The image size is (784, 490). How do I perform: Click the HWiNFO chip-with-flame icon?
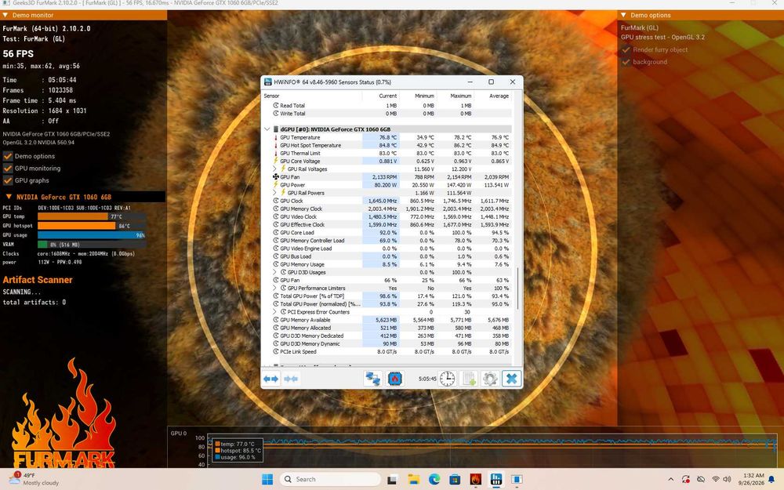tap(395, 379)
